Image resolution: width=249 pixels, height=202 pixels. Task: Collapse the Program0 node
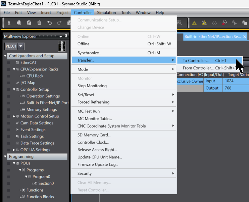[x=26, y=176]
